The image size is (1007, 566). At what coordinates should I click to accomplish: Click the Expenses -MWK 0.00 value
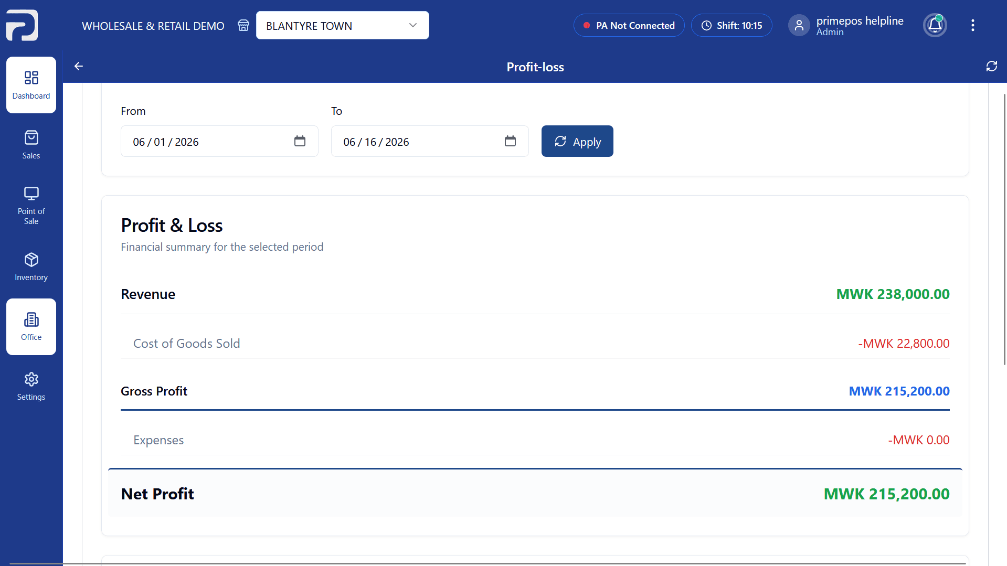point(918,440)
